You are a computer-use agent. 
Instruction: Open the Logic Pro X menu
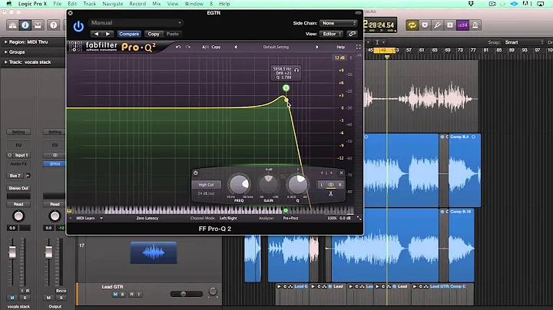coord(32,4)
